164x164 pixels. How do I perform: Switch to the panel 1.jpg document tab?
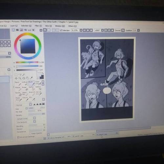pyautogui.click(x=84, y=136)
